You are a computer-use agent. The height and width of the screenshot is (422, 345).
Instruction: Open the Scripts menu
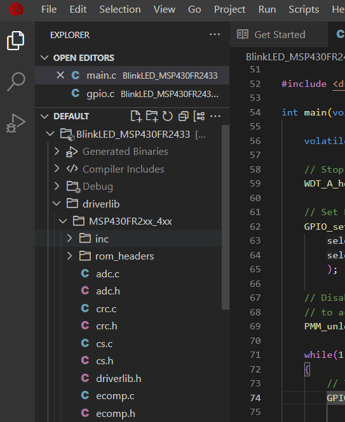click(x=304, y=10)
